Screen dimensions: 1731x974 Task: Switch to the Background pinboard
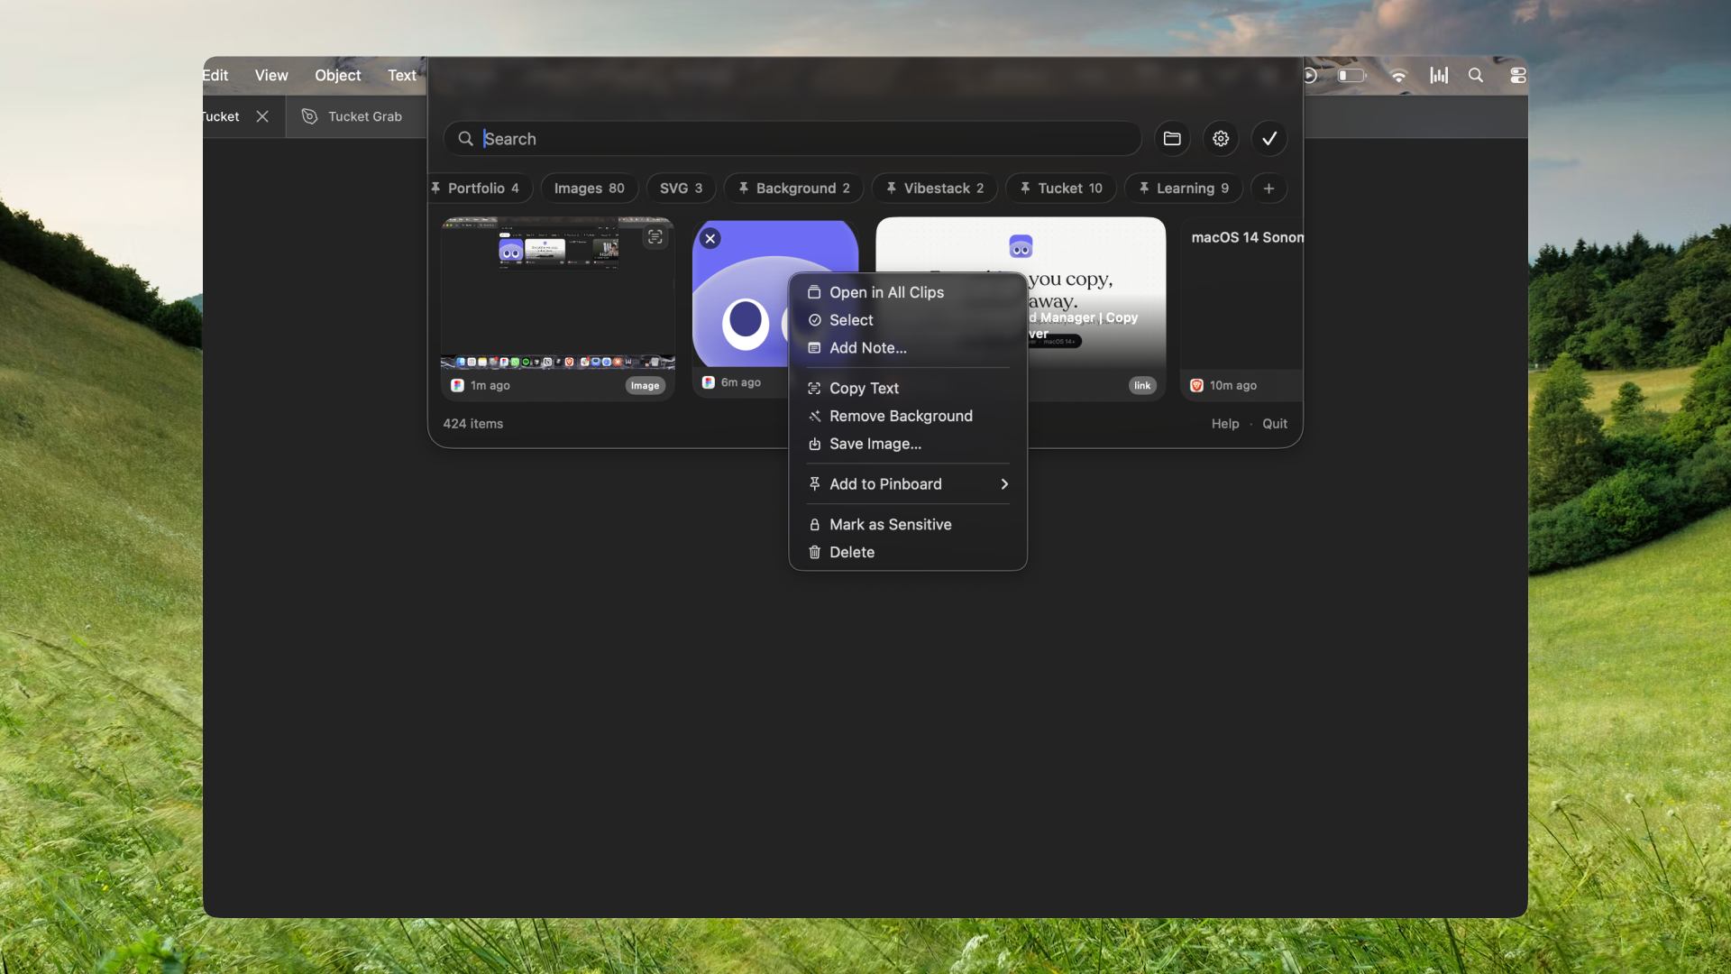pyautogui.click(x=793, y=188)
